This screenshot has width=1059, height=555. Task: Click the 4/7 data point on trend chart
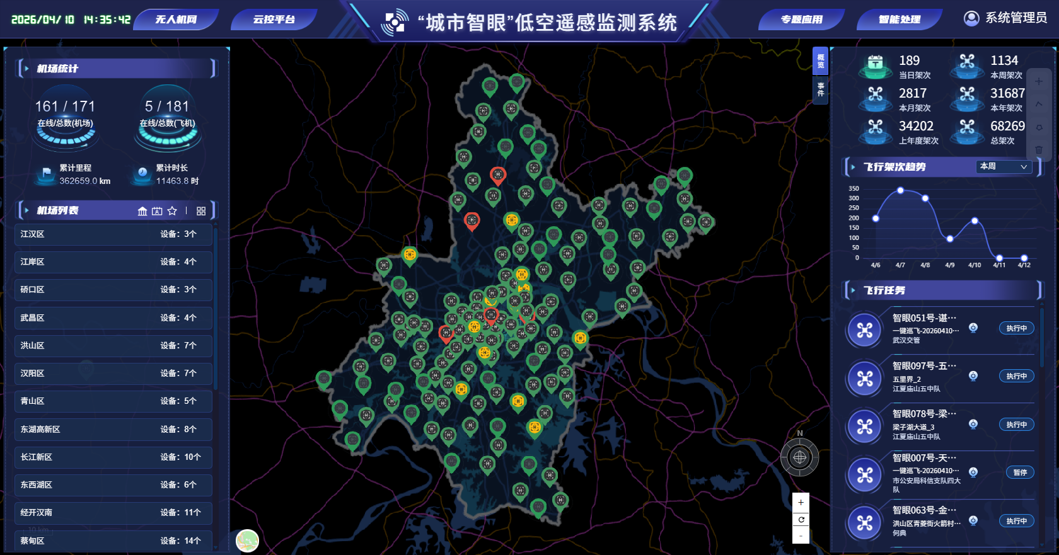(x=900, y=190)
